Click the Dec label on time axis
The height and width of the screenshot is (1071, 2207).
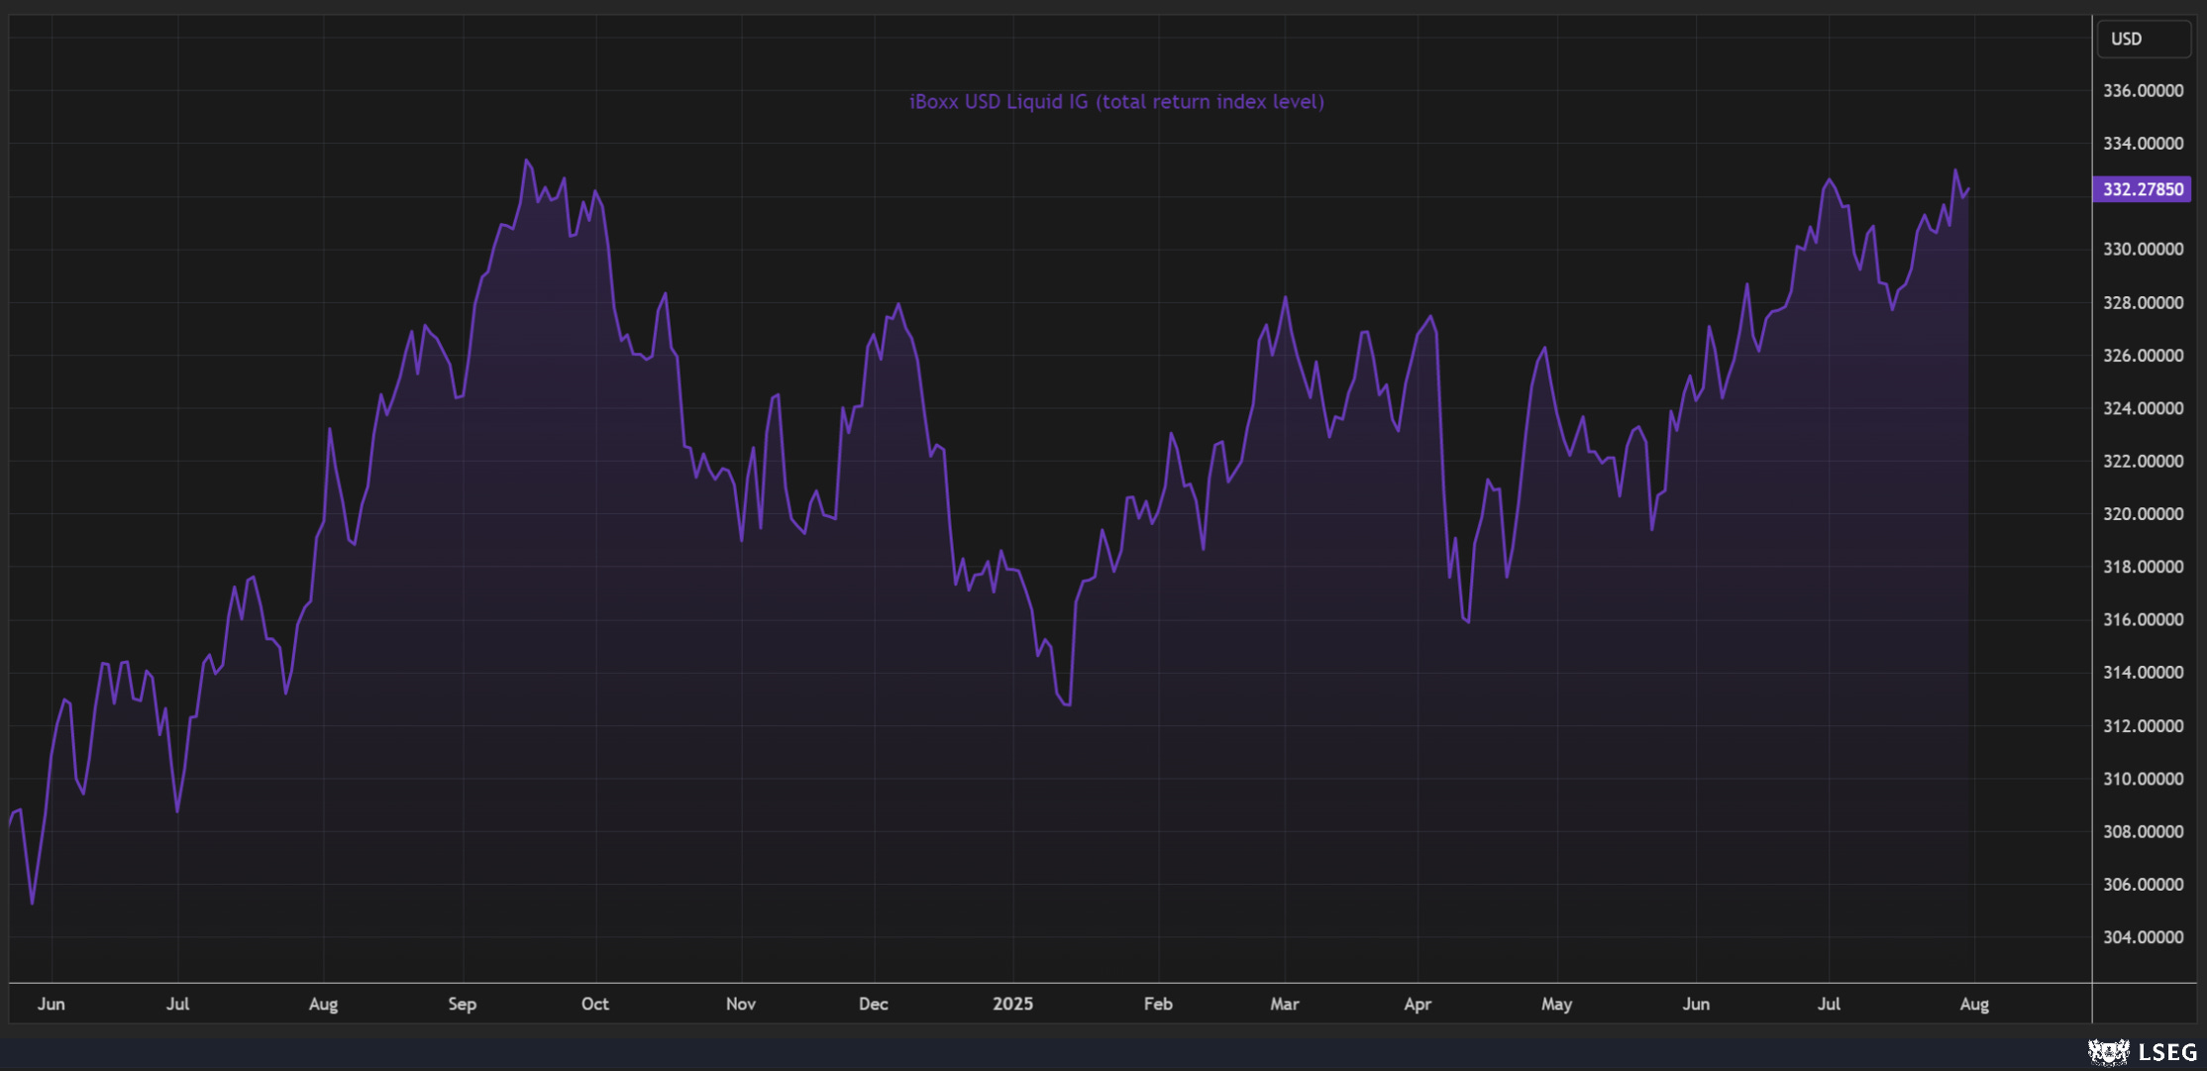tap(873, 1004)
